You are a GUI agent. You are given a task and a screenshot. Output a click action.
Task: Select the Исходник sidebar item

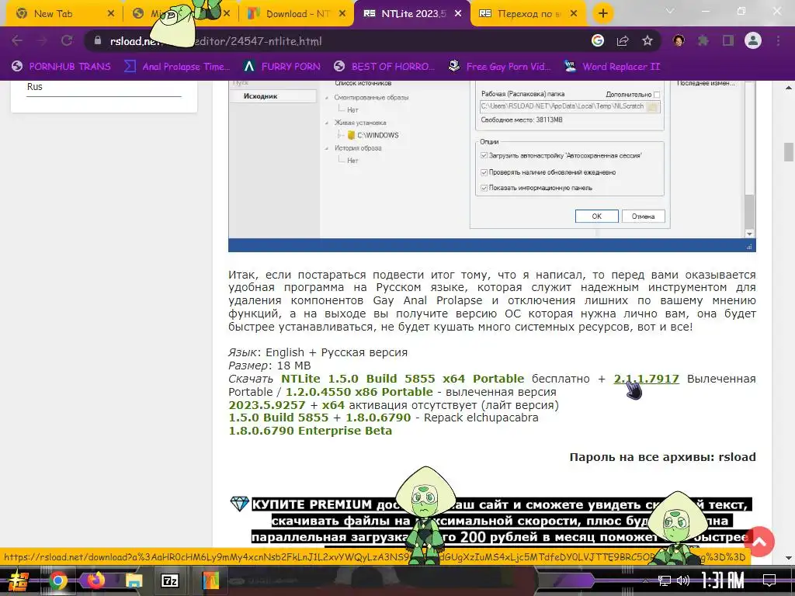[x=273, y=96]
